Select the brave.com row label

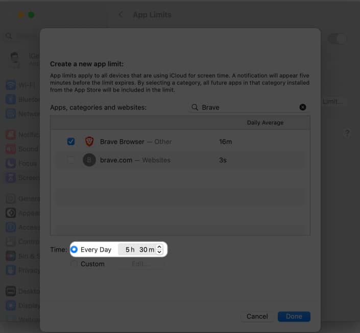135,160
